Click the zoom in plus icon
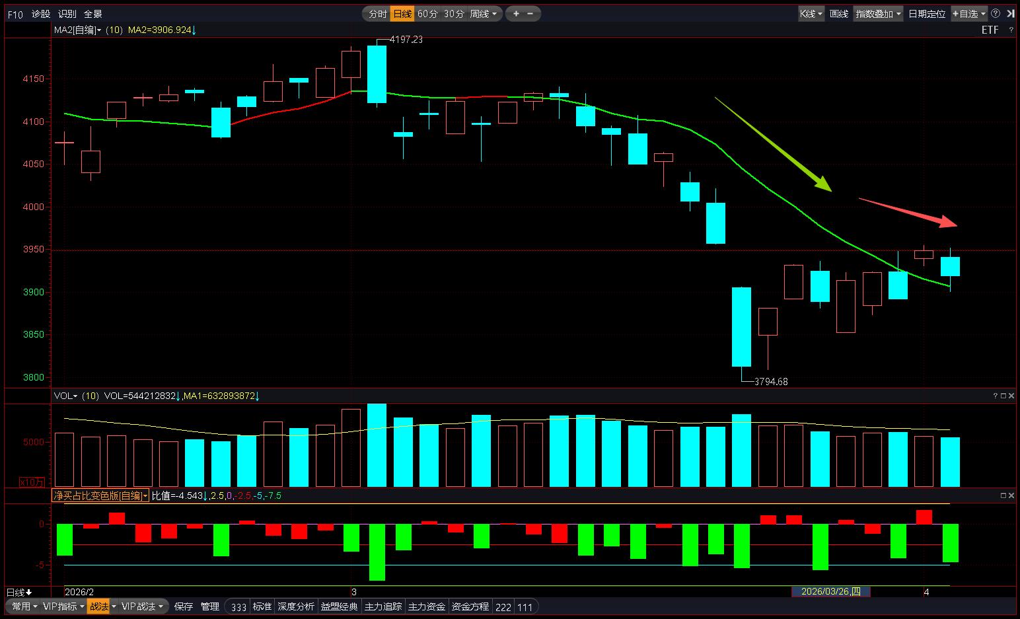The width and height of the screenshot is (1020, 619). (x=516, y=14)
